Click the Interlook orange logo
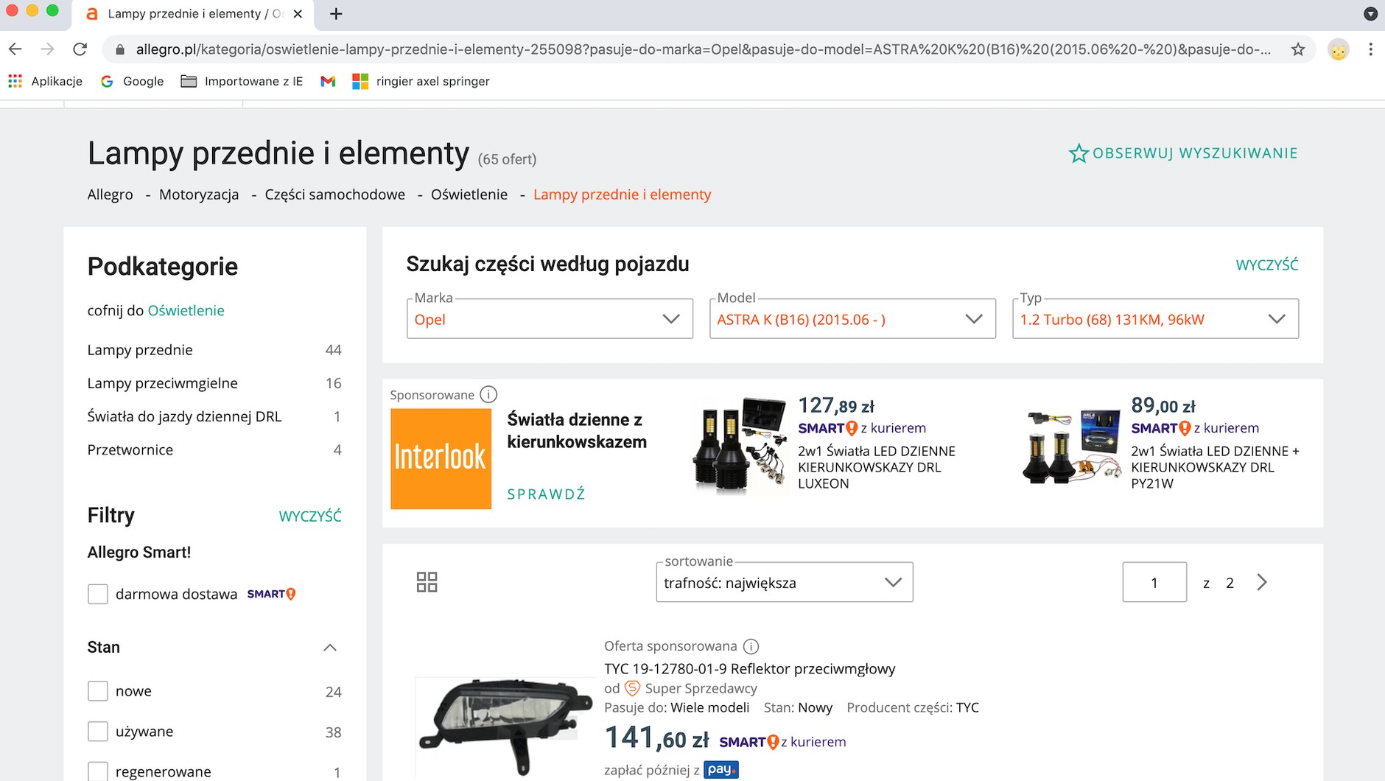Image resolution: width=1385 pixels, height=781 pixels. point(441,458)
